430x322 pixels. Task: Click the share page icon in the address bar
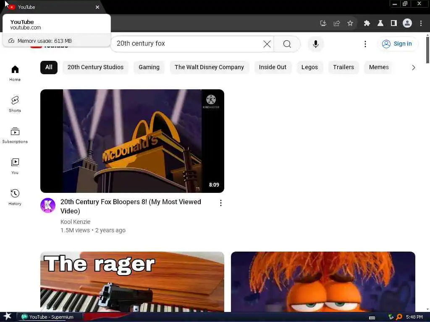pyautogui.click(x=336, y=23)
